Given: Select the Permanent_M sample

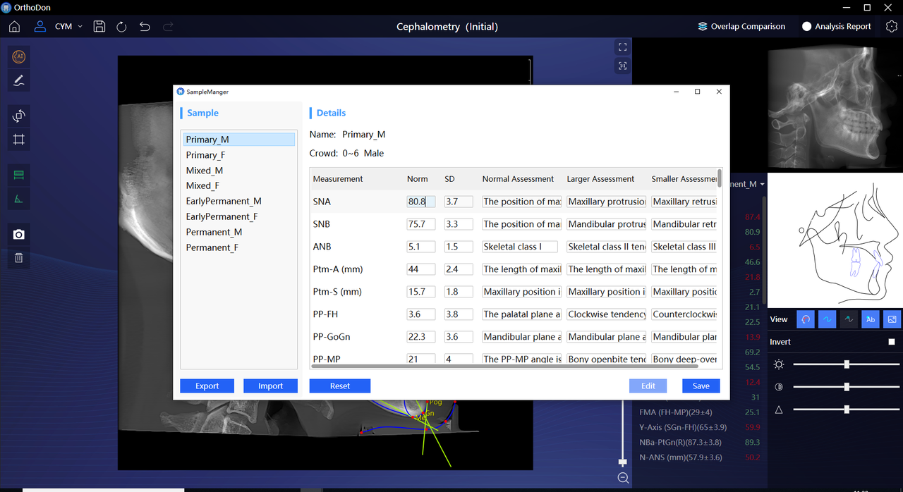Looking at the screenshot, I should click(x=238, y=232).
